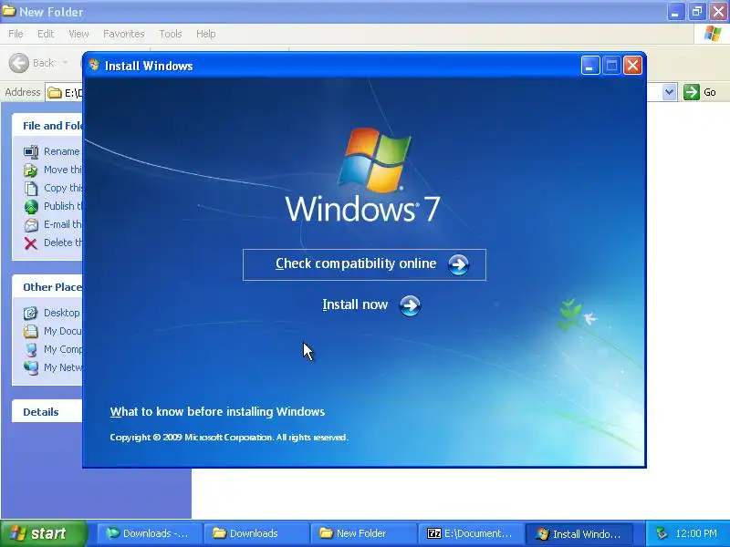Click the My Documents folder icon
Viewport: 730px width, 547px height.
click(31, 331)
